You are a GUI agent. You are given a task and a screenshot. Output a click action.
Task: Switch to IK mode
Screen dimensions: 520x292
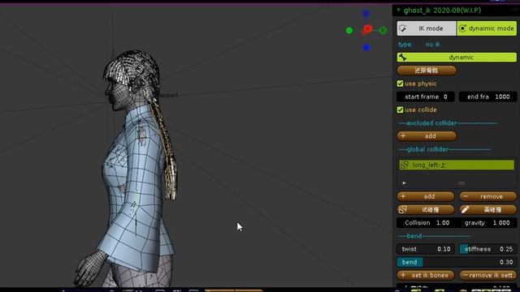click(x=427, y=28)
